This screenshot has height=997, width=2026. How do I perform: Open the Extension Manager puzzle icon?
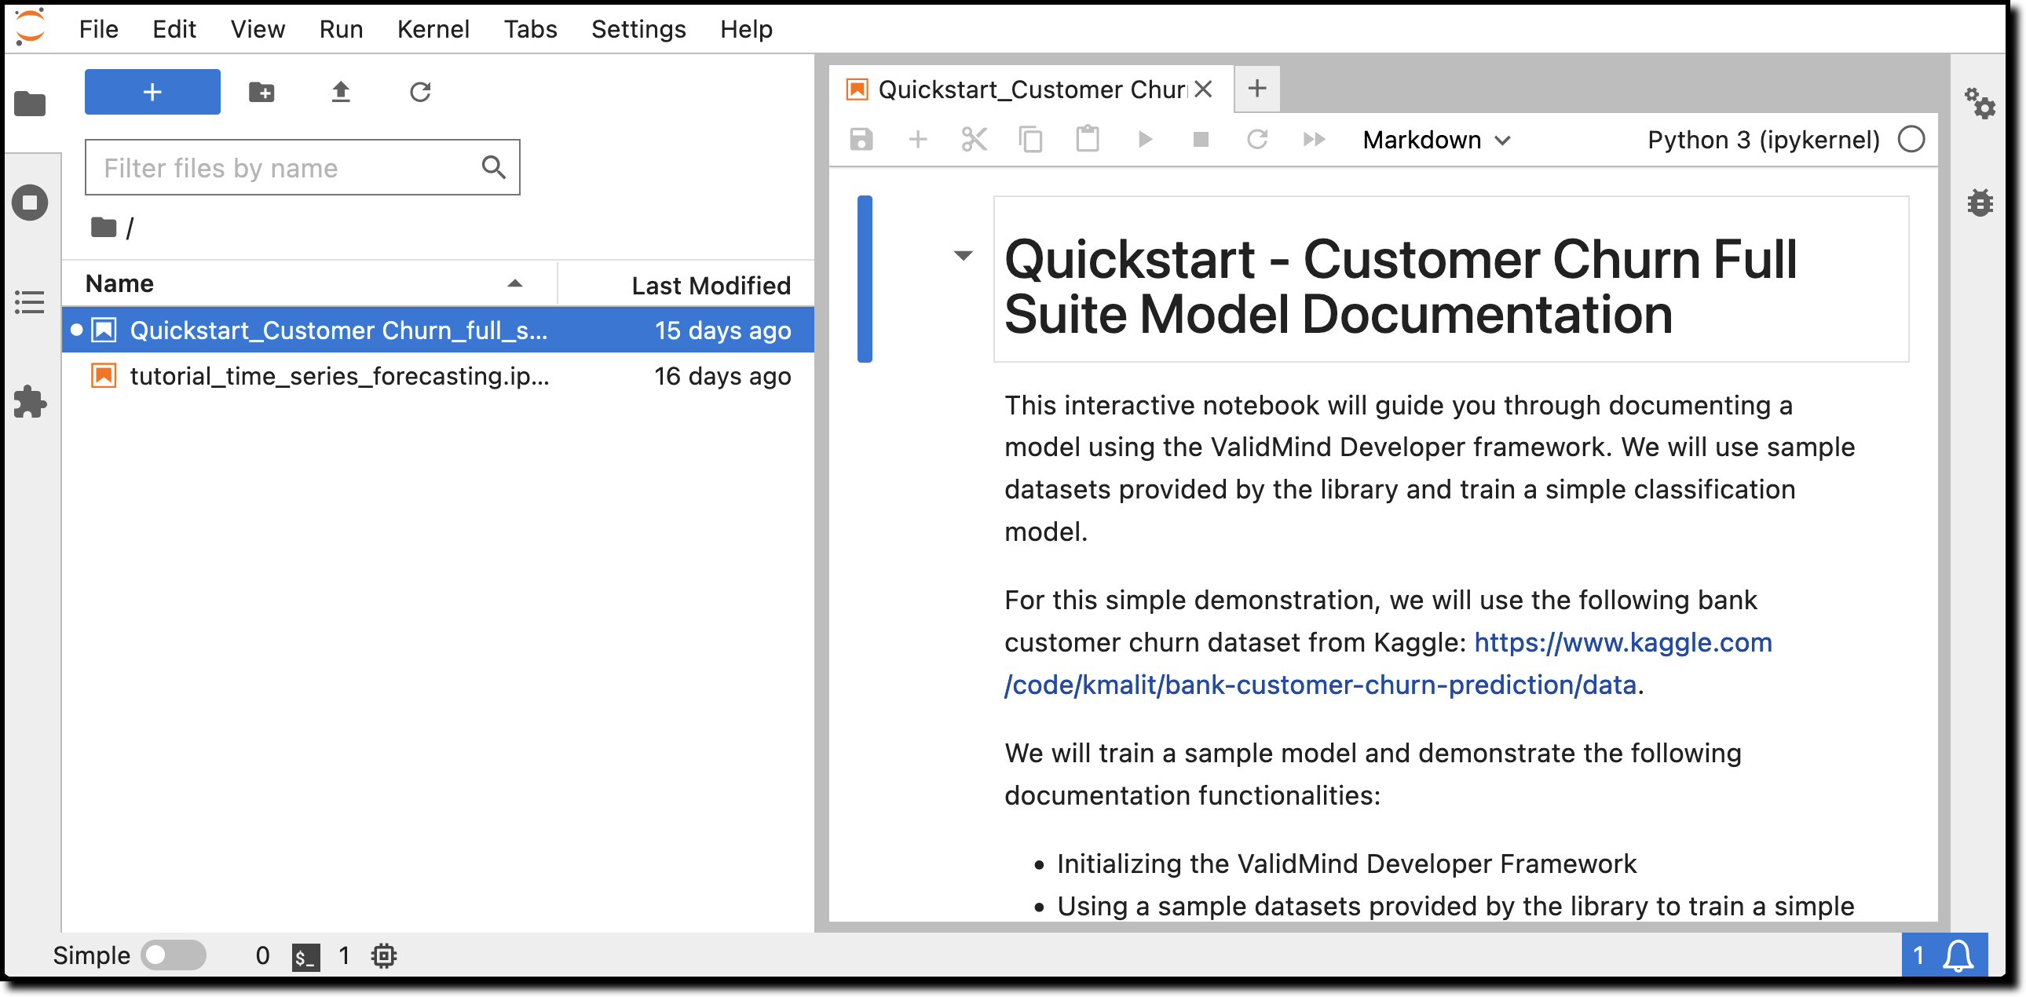tap(30, 402)
